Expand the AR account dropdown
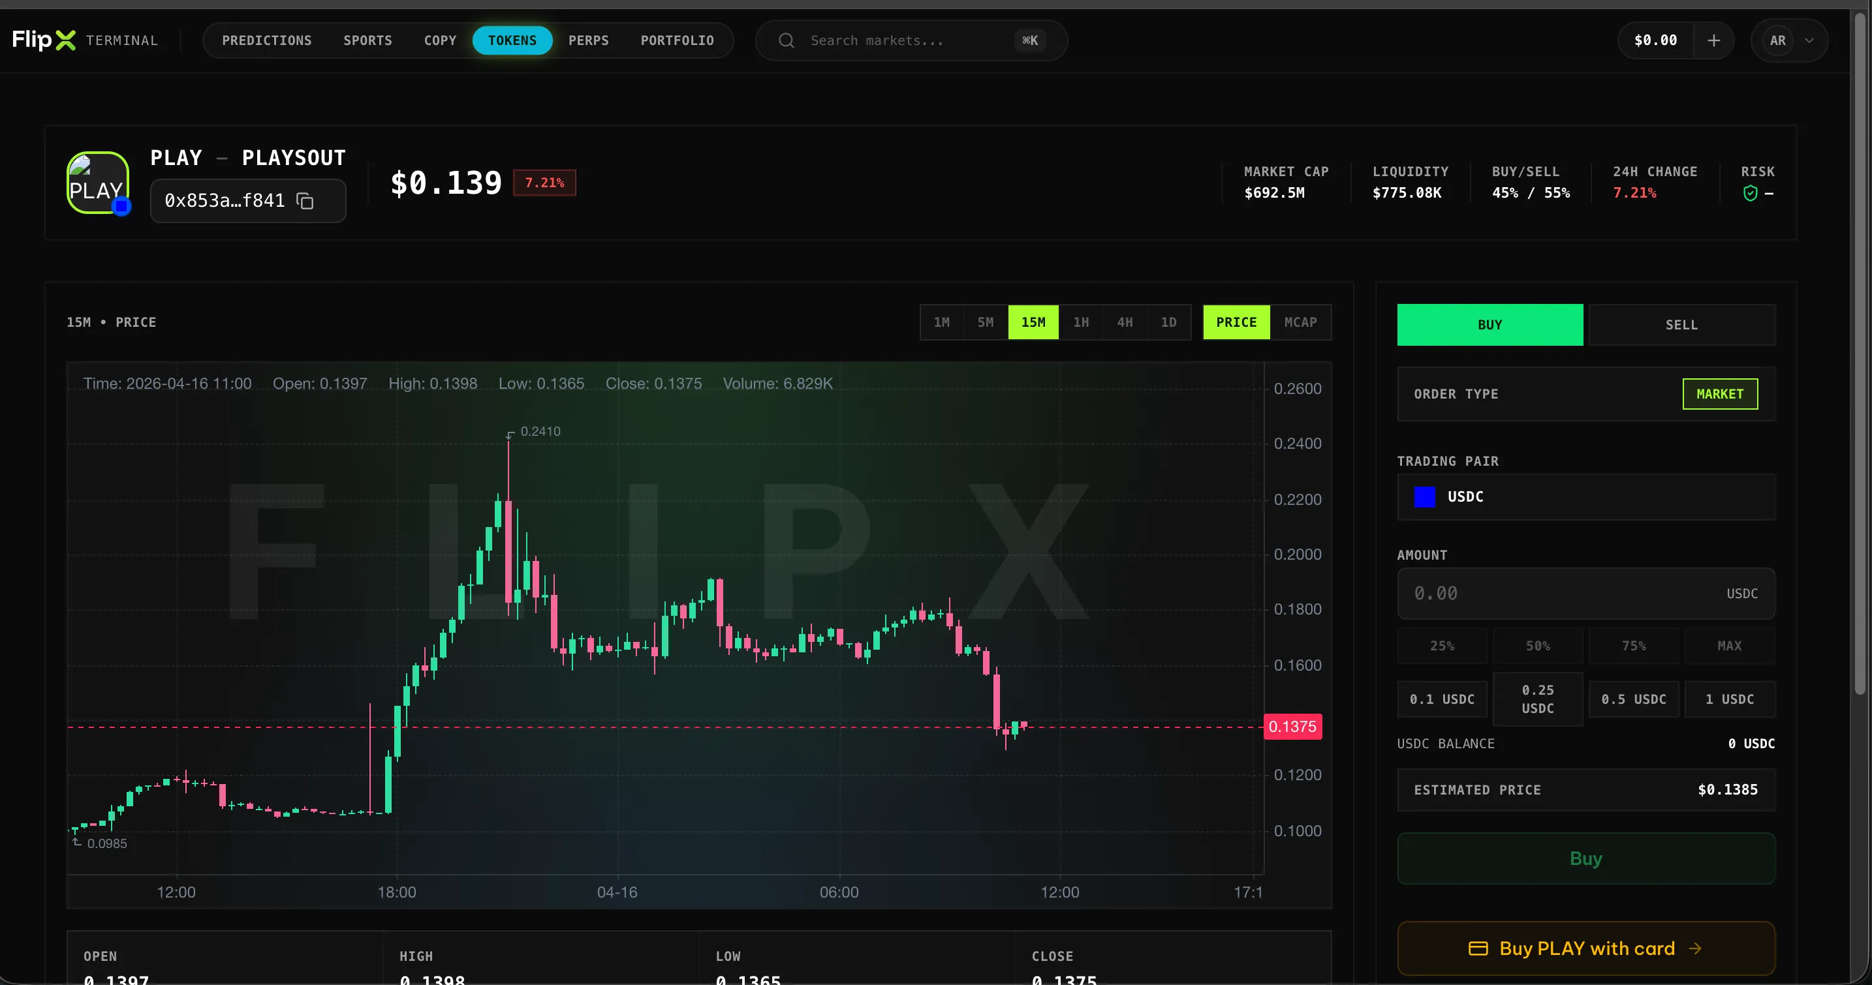 1790,40
